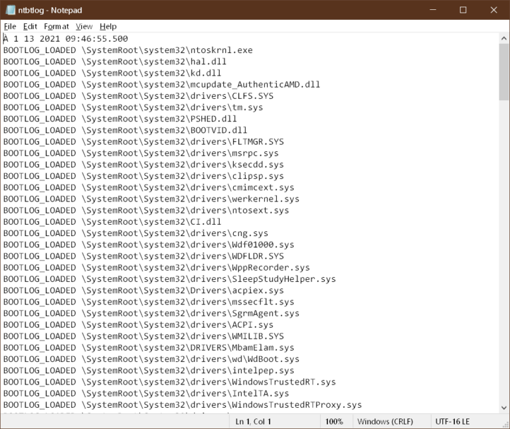Click the PSHED.dll log line
510x429 pixels.
pyautogui.click(x=120, y=119)
